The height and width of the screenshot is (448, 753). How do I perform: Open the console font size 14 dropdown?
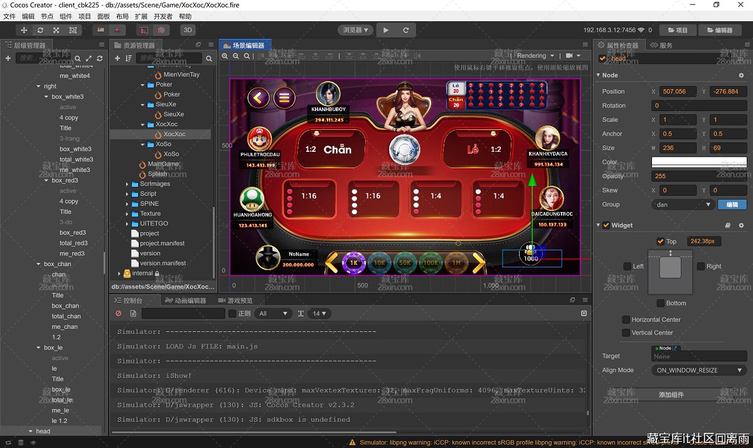[x=320, y=313]
